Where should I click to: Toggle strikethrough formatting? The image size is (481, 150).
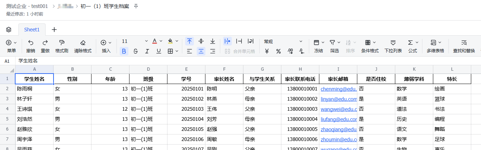point(135,51)
